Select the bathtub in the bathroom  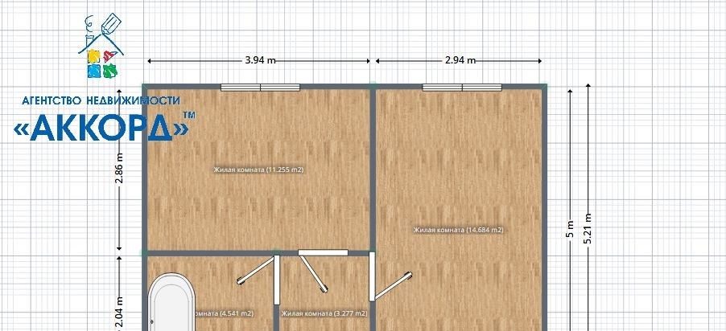click(x=171, y=304)
